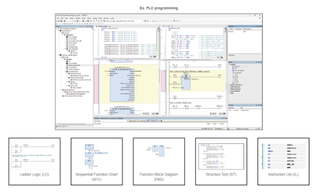Toggle auto-hide pin on Properties panel
327x192 pixels.
(258, 27)
